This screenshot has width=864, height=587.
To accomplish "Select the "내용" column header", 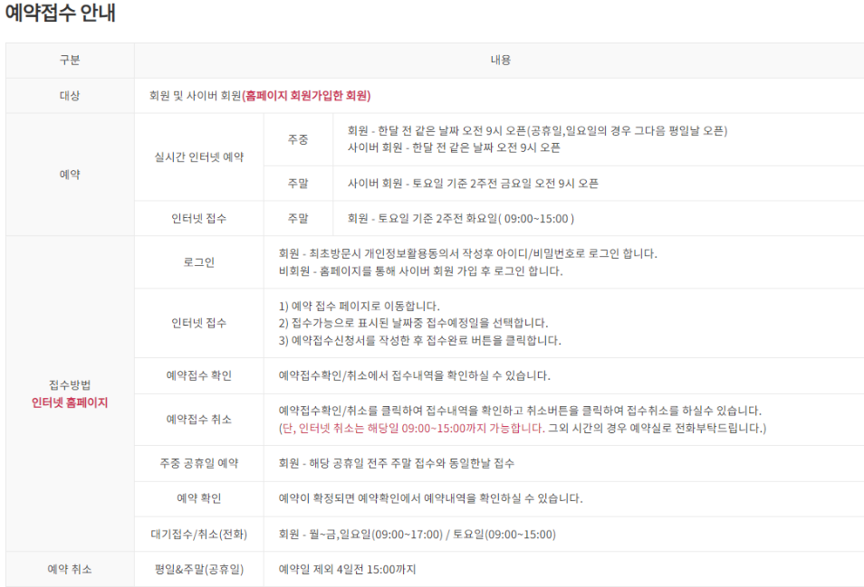I will click(x=500, y=61).
